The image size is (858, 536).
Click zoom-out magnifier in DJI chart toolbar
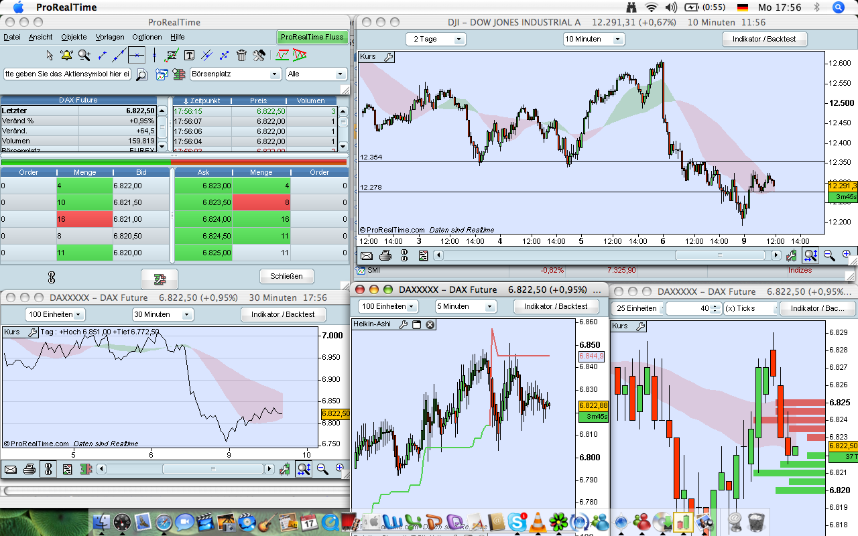pyautogui.click(x=829, y=255)
